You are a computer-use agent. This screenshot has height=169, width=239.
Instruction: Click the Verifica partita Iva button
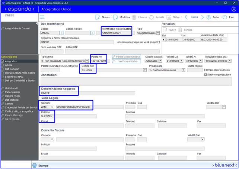[126, 61]
